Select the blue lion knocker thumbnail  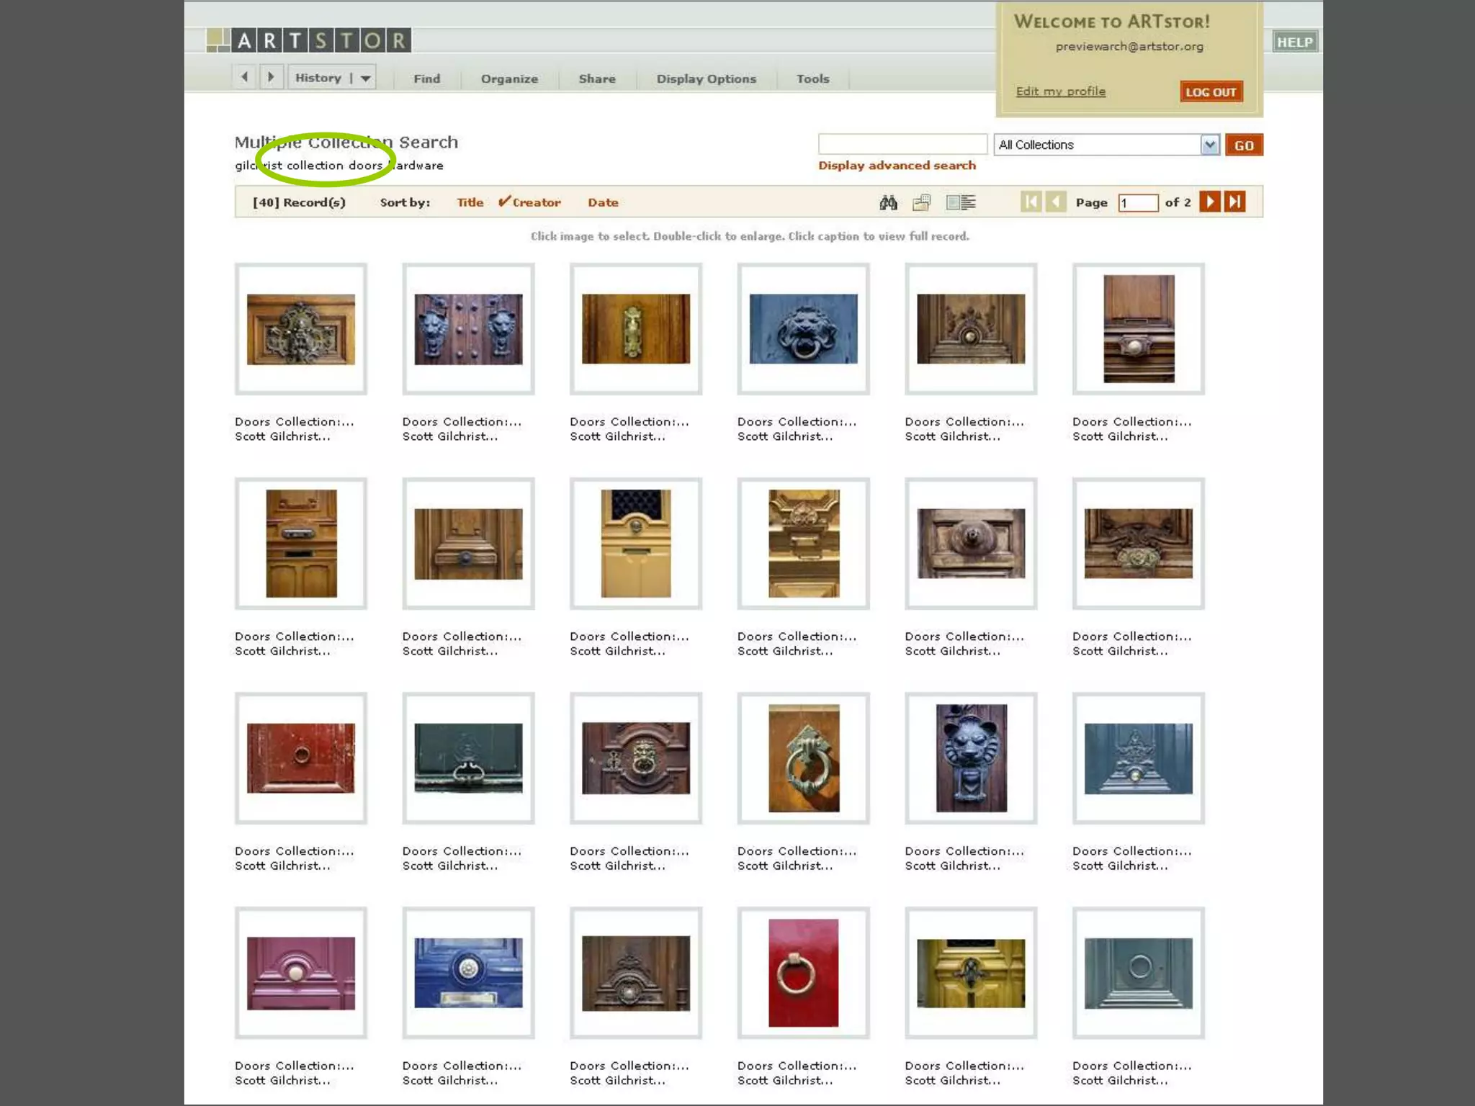803,328
